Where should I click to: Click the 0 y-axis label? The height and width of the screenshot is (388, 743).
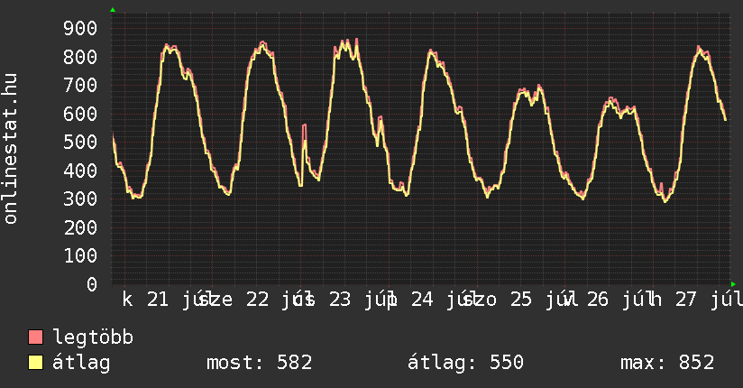92,284
